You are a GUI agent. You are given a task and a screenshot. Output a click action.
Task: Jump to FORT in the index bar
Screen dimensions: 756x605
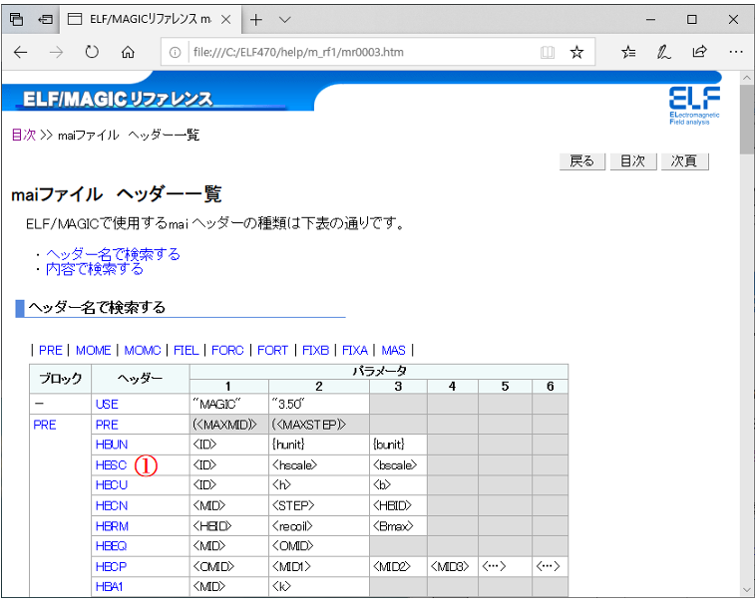[x=272, y=350]
